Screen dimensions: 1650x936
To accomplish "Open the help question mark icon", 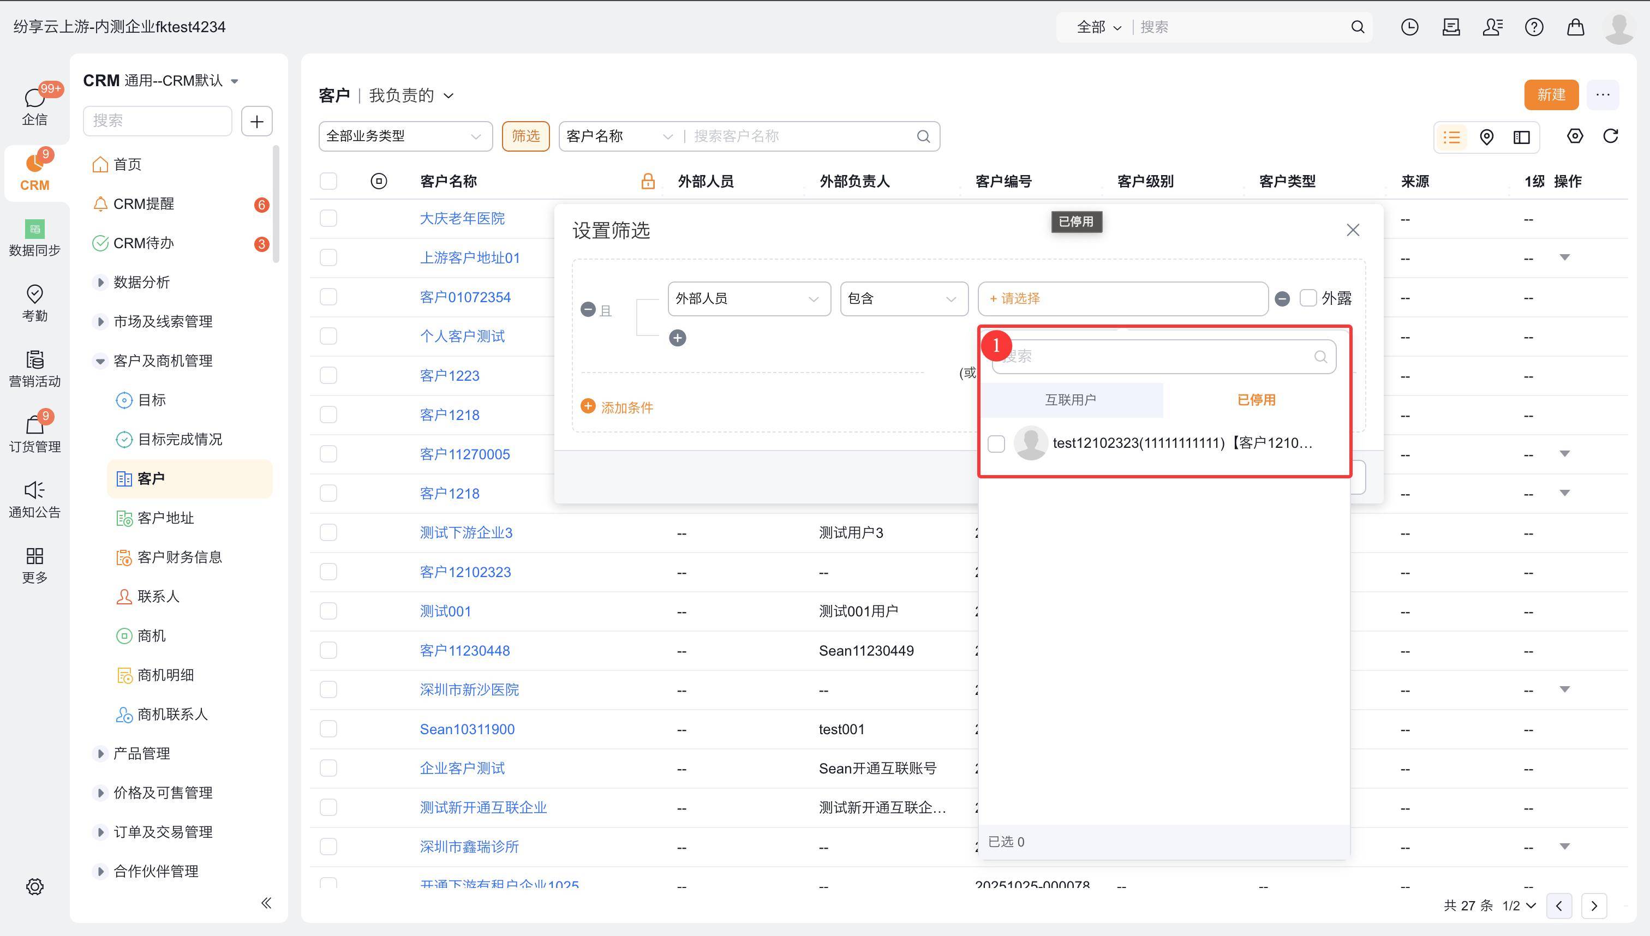I will coord(1534,27).
